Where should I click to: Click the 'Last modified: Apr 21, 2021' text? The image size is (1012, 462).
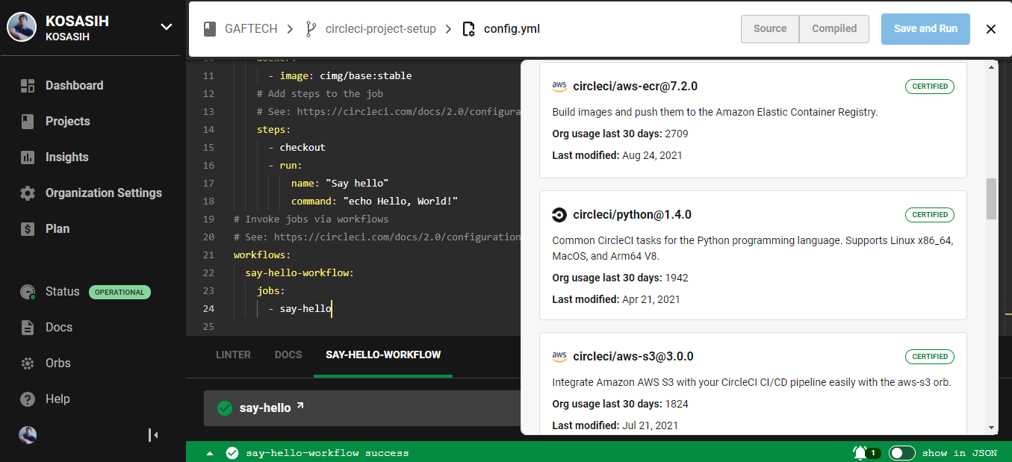(616, 299)
